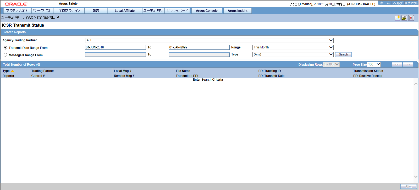The image size is (419, 190).
Task: Click the Transmission Status column header
Action: coord(368,71)
